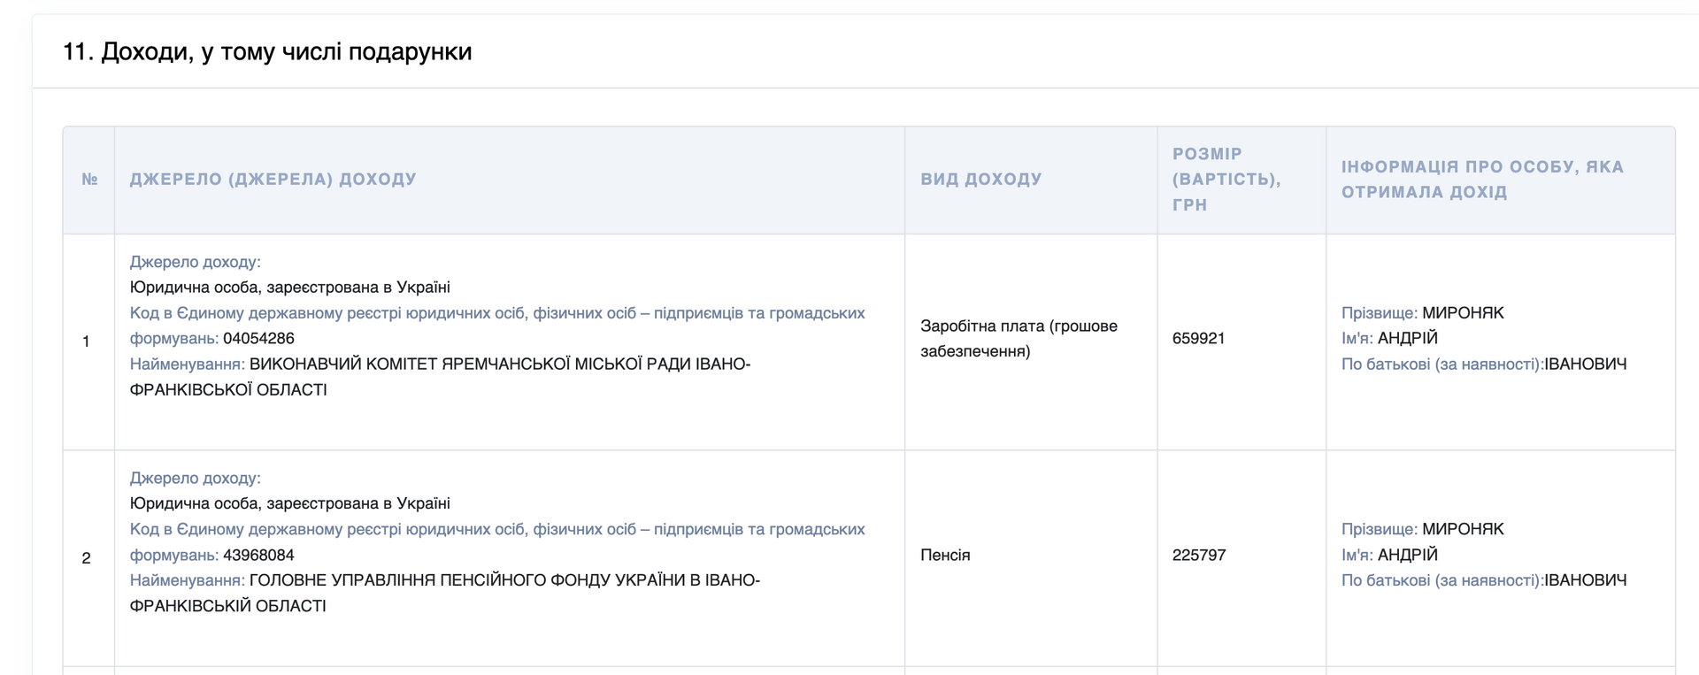Click the "Джерело (джерела) доходу" column header

pyautogui.click(x=273, y=180)
